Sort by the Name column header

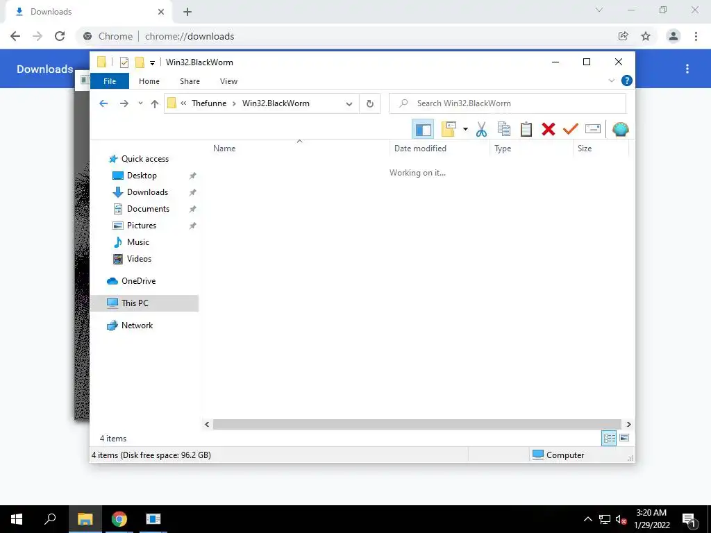click(x=299, y=149)
